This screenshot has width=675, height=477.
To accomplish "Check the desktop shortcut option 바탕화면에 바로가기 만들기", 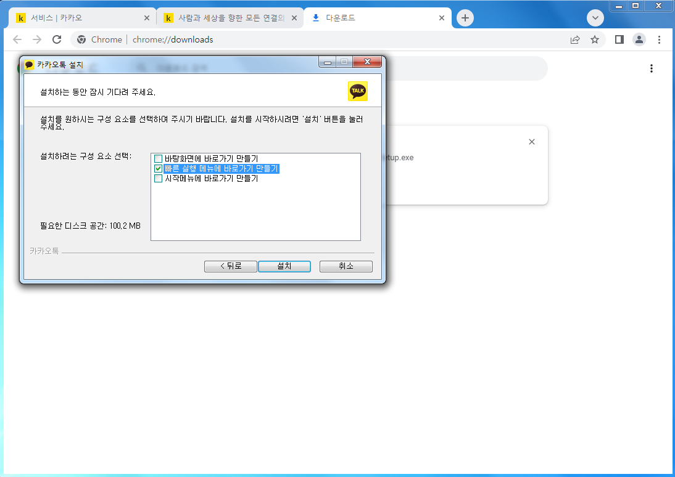I will point(158,159).
